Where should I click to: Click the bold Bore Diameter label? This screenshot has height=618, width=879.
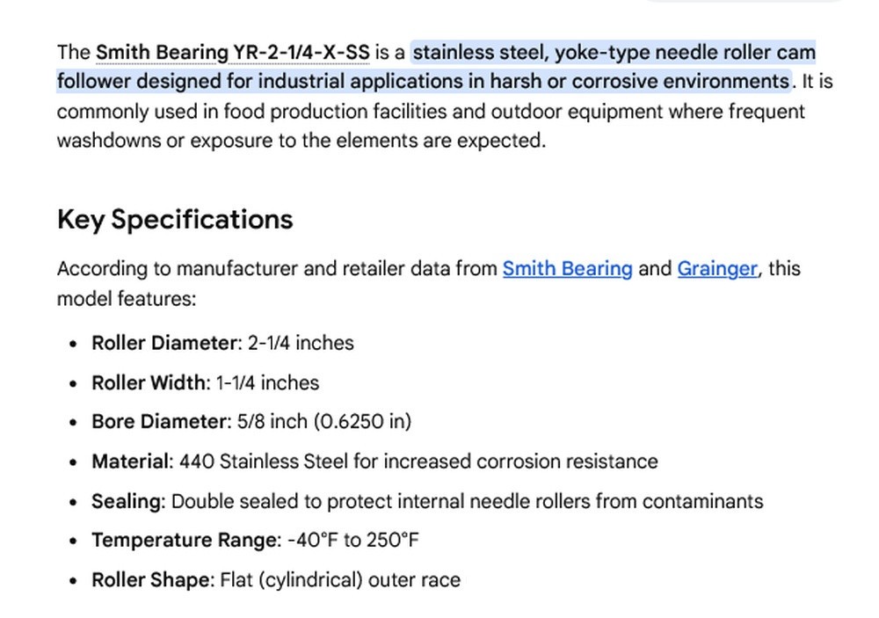point(158,422)
